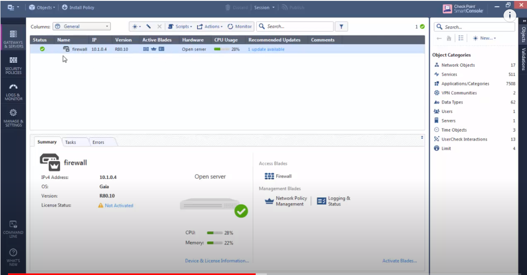Click the Not Activated license link

[119, 205]
